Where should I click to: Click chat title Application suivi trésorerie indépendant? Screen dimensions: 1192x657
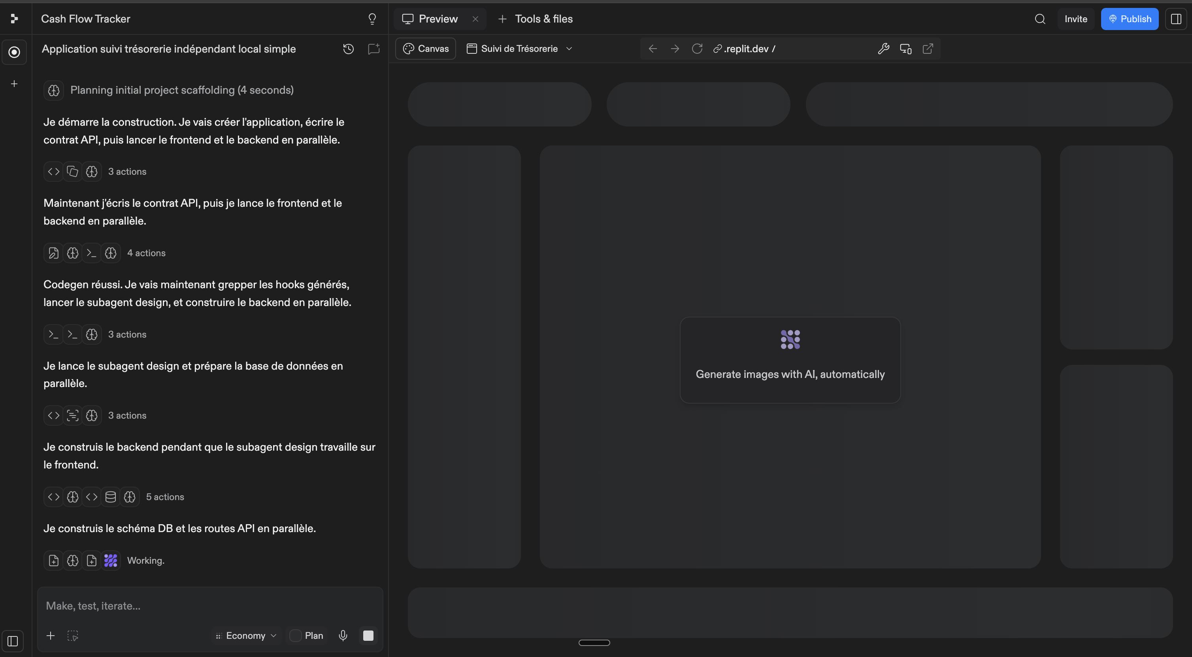[x=169, y=49]
